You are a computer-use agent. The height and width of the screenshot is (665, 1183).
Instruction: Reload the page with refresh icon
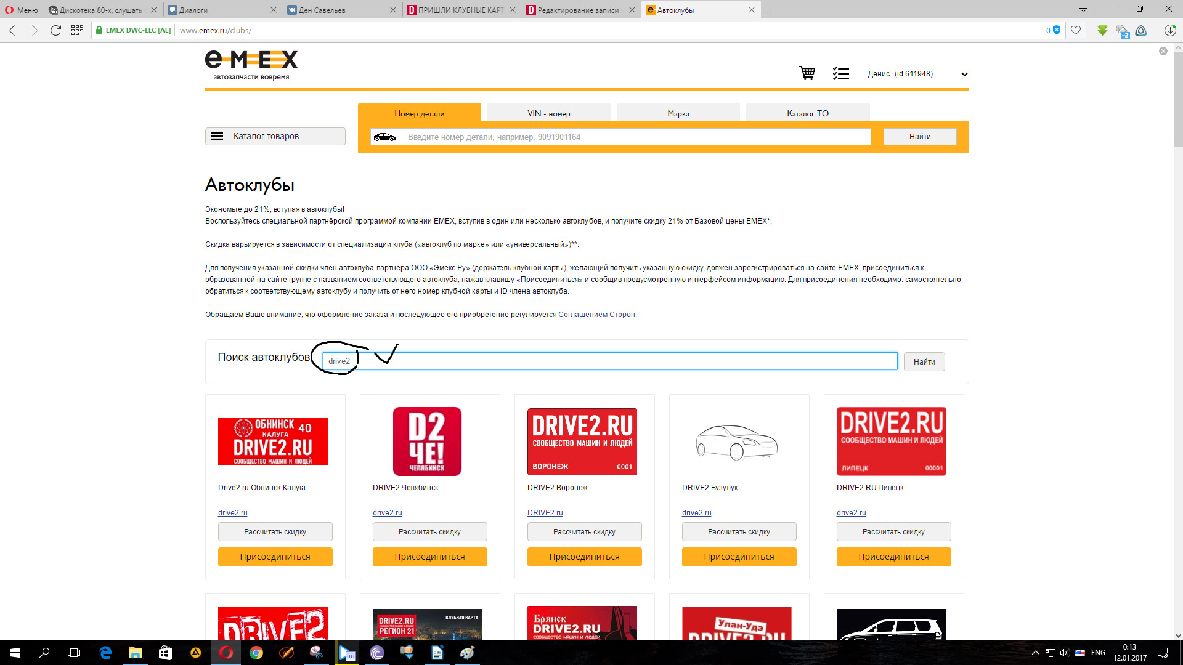(55, 30)
